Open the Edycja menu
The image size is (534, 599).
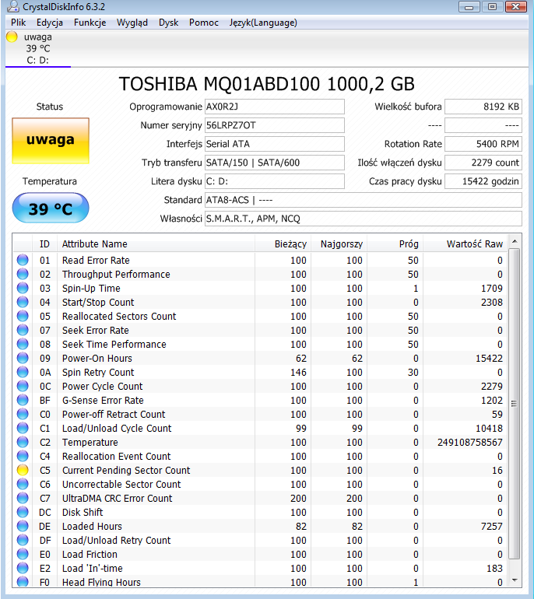(49, 23)
